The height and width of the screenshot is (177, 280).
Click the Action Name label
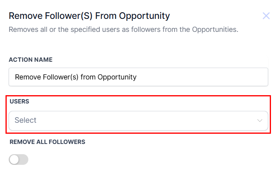click(x=31, y=60)
